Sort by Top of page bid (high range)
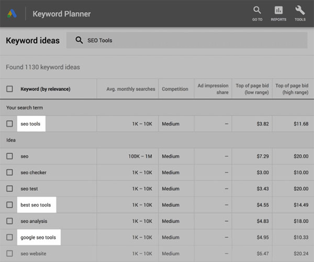The width and height of the screenshot is (314, 262). coord(292,89)
